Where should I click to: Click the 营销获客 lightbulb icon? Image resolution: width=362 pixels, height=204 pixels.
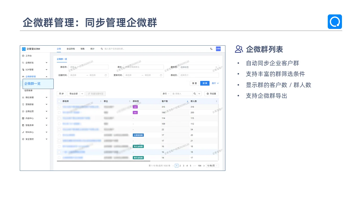click(23, 104)
